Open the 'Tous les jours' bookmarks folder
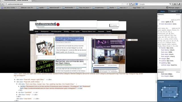 (84, 8)
